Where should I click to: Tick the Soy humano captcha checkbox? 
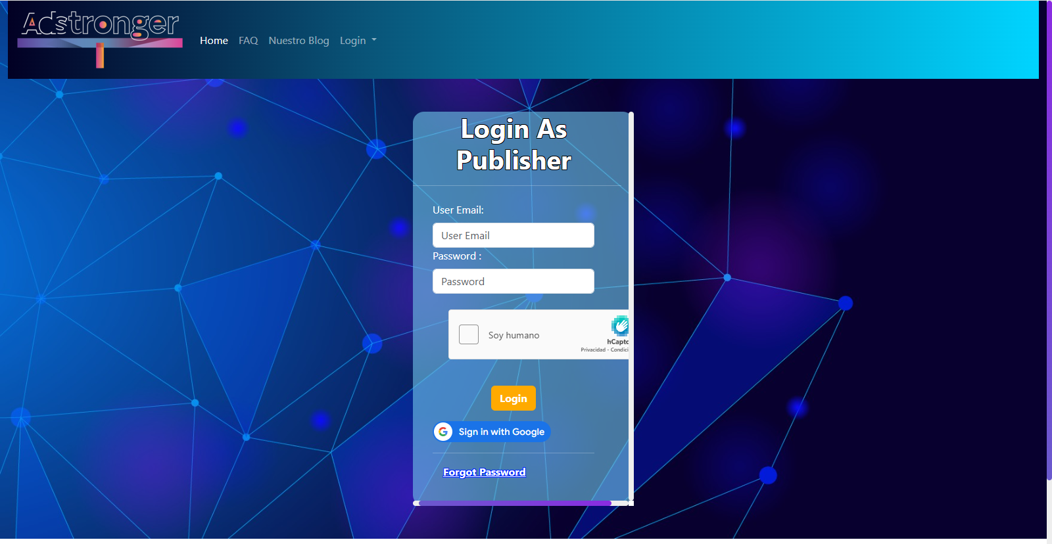(469, 334)
